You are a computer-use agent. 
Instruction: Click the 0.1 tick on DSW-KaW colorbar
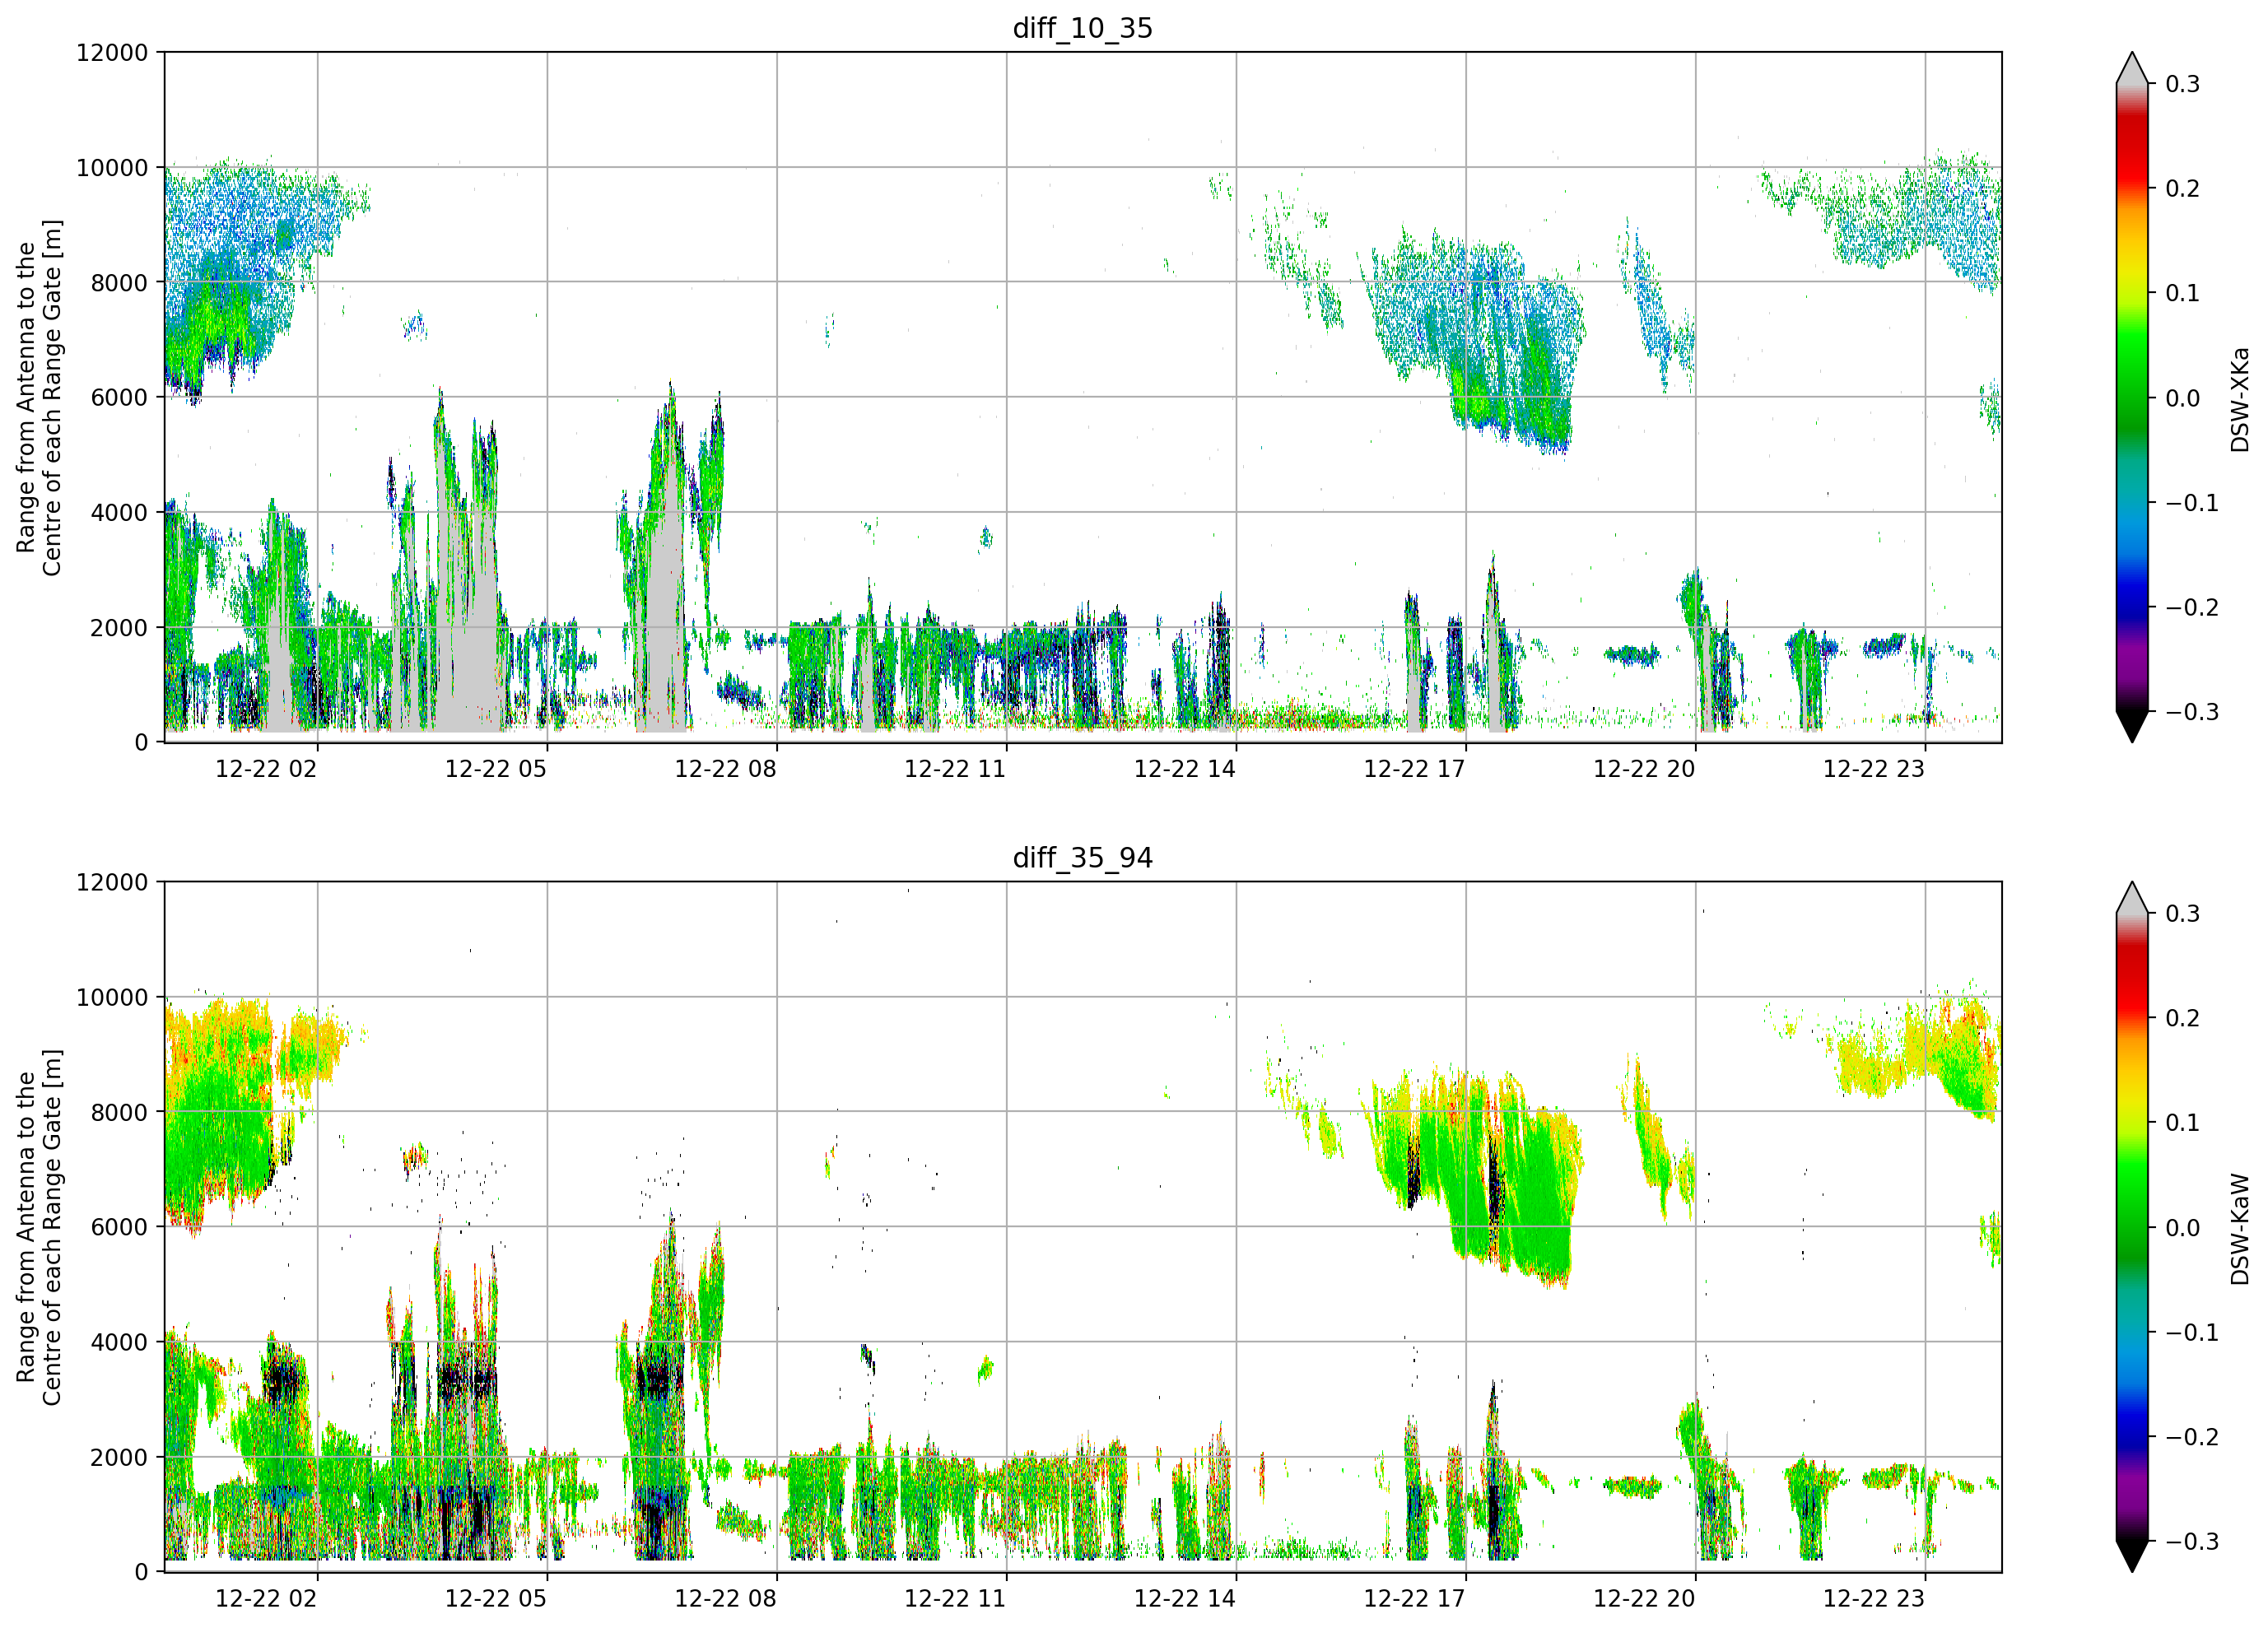point(2183,1123)
